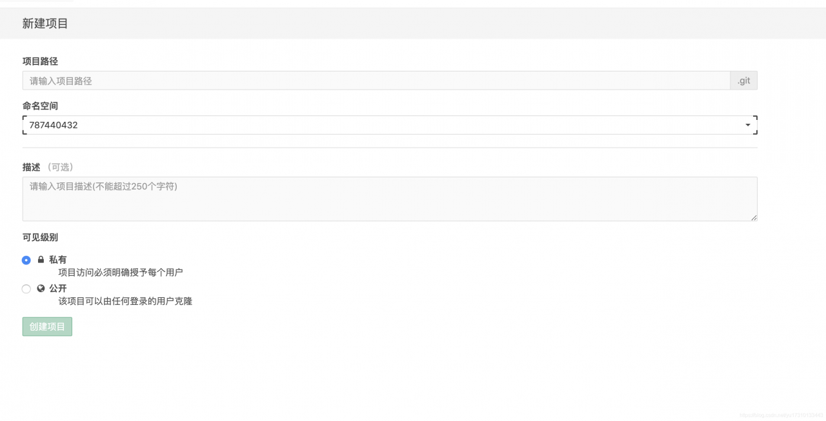This screenshot has width=826, height=421.
Task: Click the 新建项目 page header
Action: coord(45,24)
